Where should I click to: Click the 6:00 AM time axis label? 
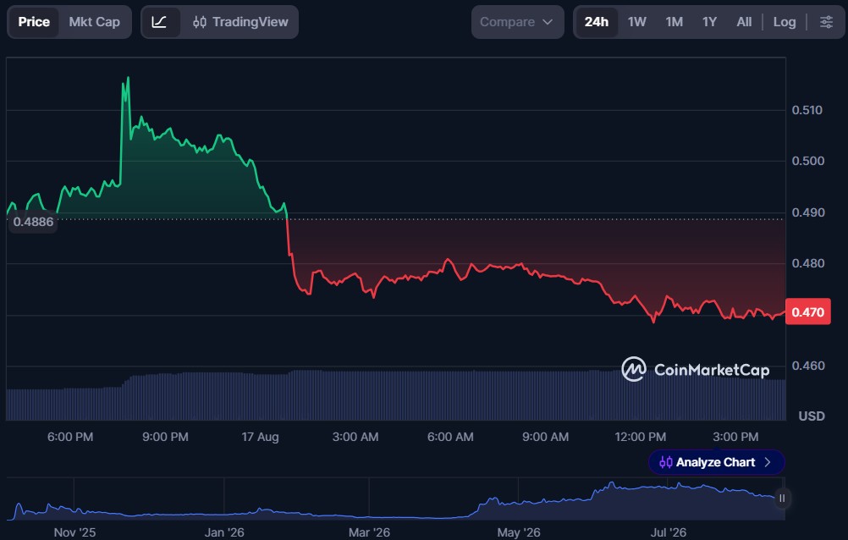[x=450, y=437]
